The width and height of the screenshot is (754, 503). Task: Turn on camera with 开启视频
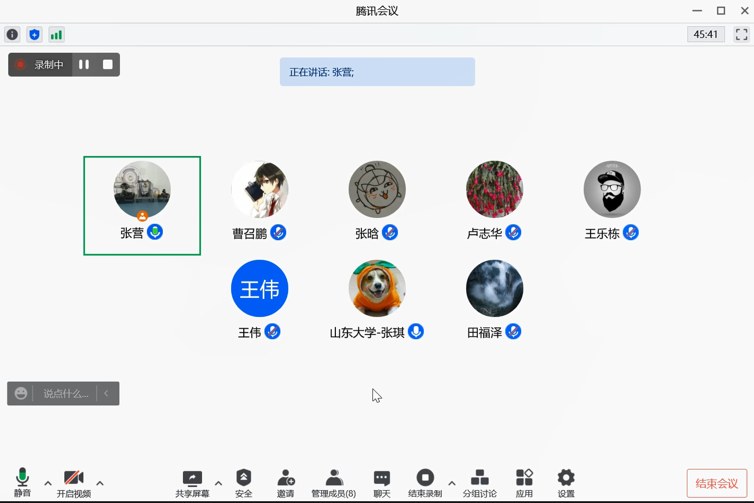coord(74,483)
